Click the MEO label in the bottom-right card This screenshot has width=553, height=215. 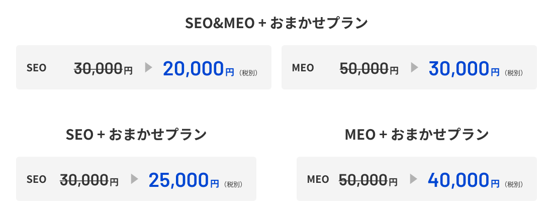[x=318, y=179]
